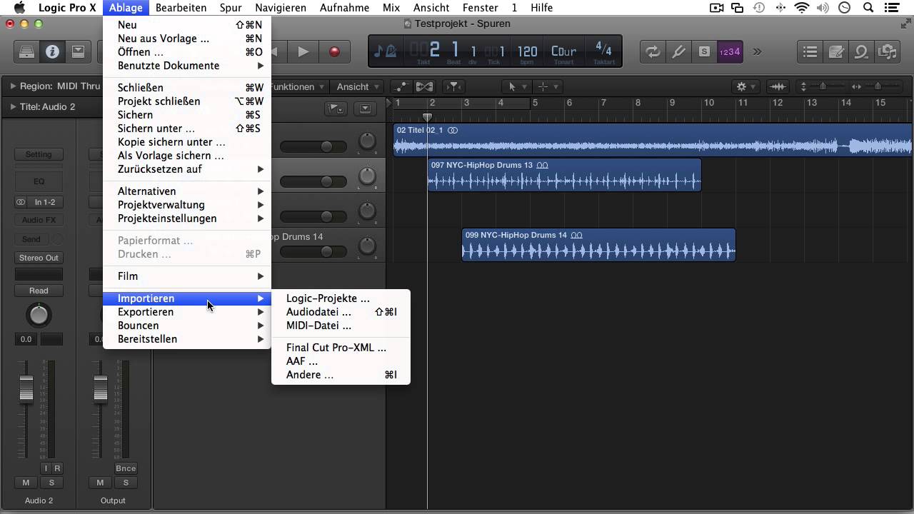The height and width of the screenshot is (514, 914).
Task: Toggle the Solo S button in control bar
Action: click(704, 51)
